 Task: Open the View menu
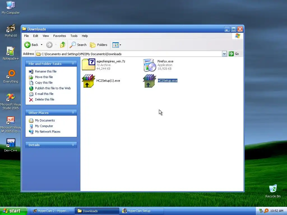[x=46, y=36]
